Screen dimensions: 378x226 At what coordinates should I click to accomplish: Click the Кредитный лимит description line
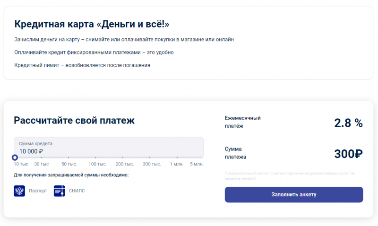82,65
